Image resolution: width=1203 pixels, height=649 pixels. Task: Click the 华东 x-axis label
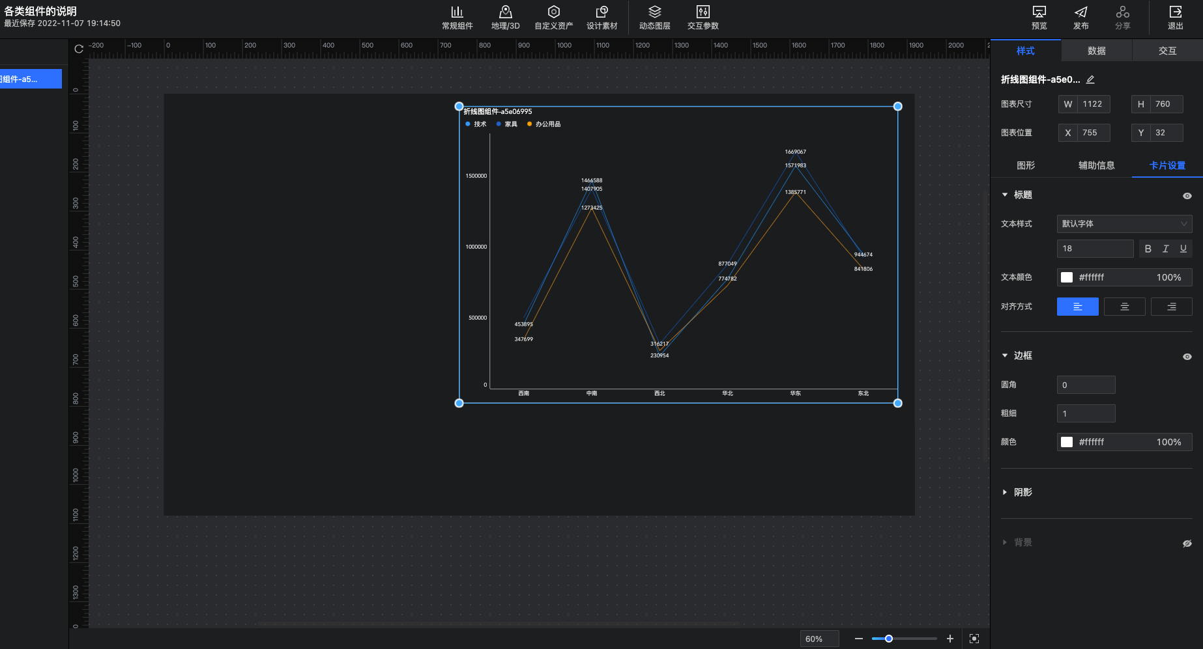(796, 393)
